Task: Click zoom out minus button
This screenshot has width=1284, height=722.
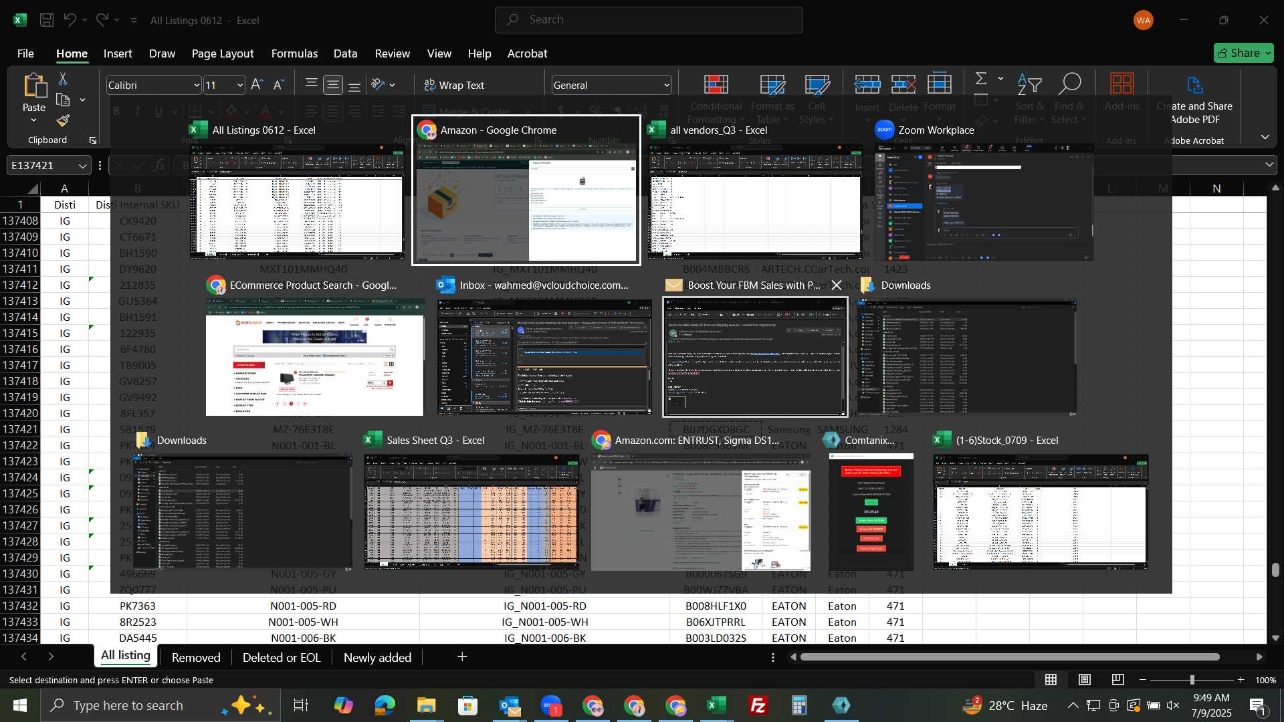Action: click(1143, 680)
